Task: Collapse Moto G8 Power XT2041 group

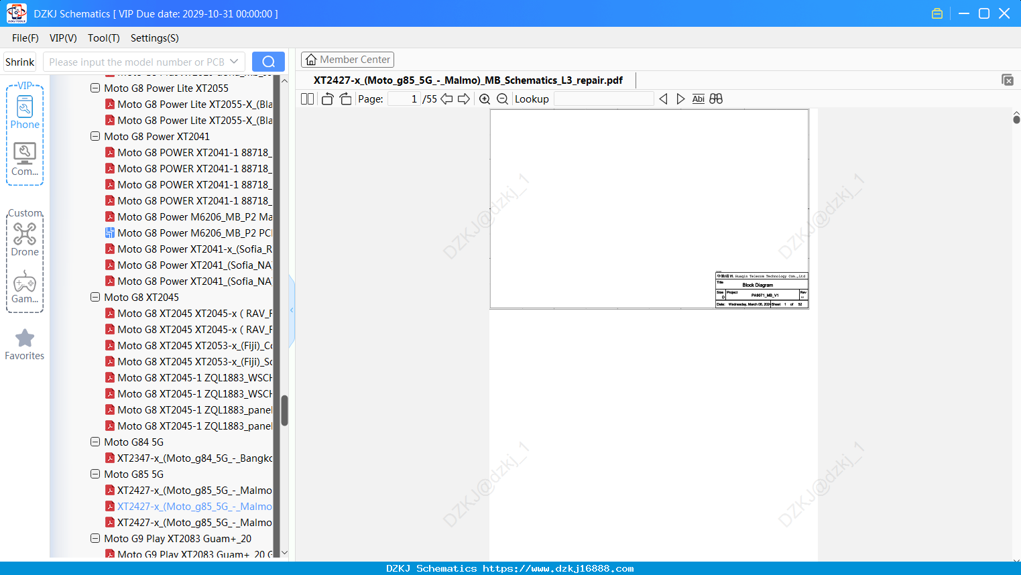Action: tap(95, 136)
